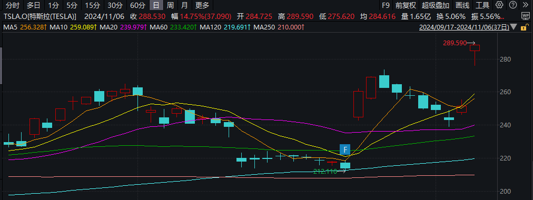Select the 5分 interval tab
Image resolution: width=533 pixels, height=200 pixels.
coord(72,5)
